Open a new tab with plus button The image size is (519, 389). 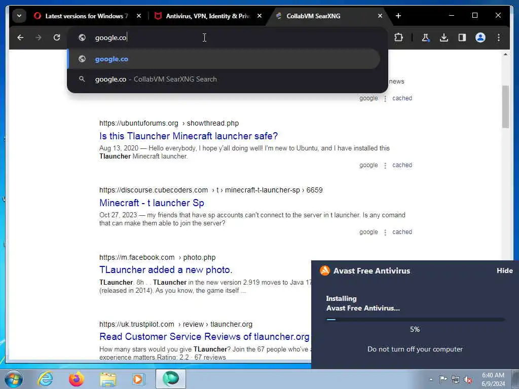coord(398,16)
